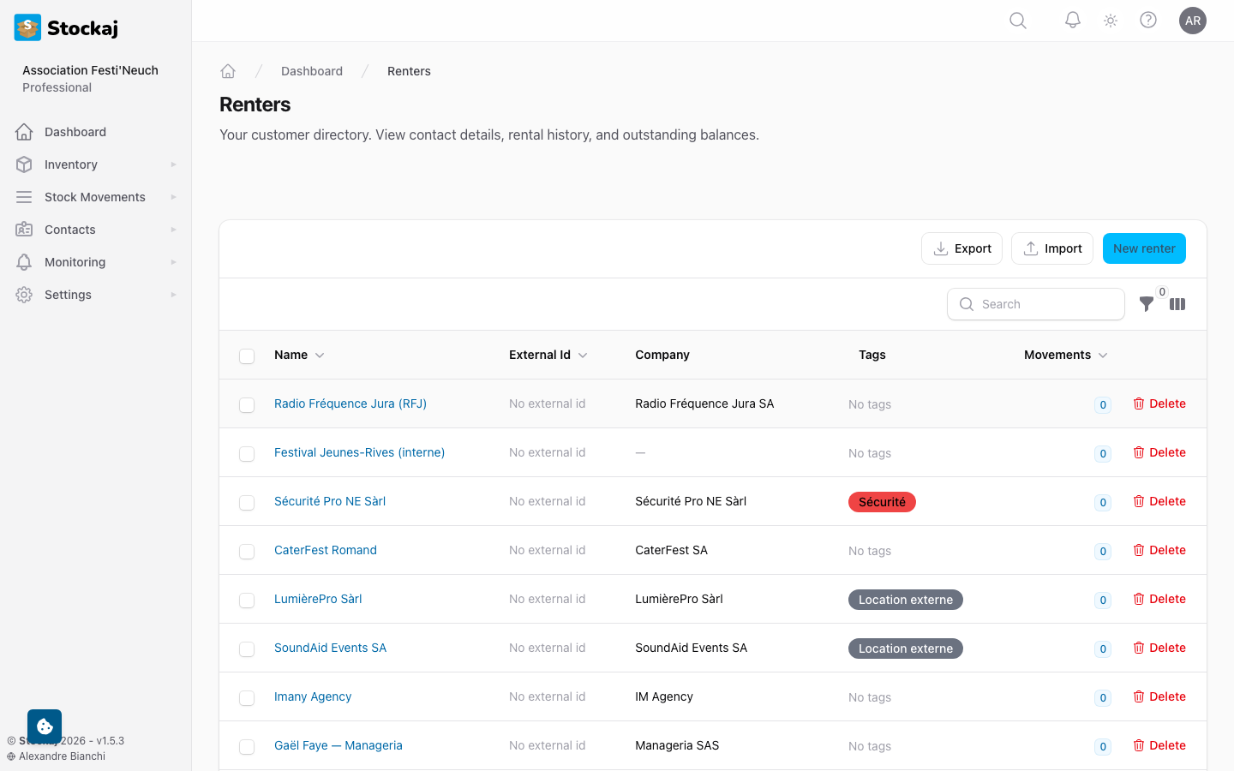This screenshot has height=771, width=1234.
Task: Click SoundAid's Location externe tag
Action: 906,648
